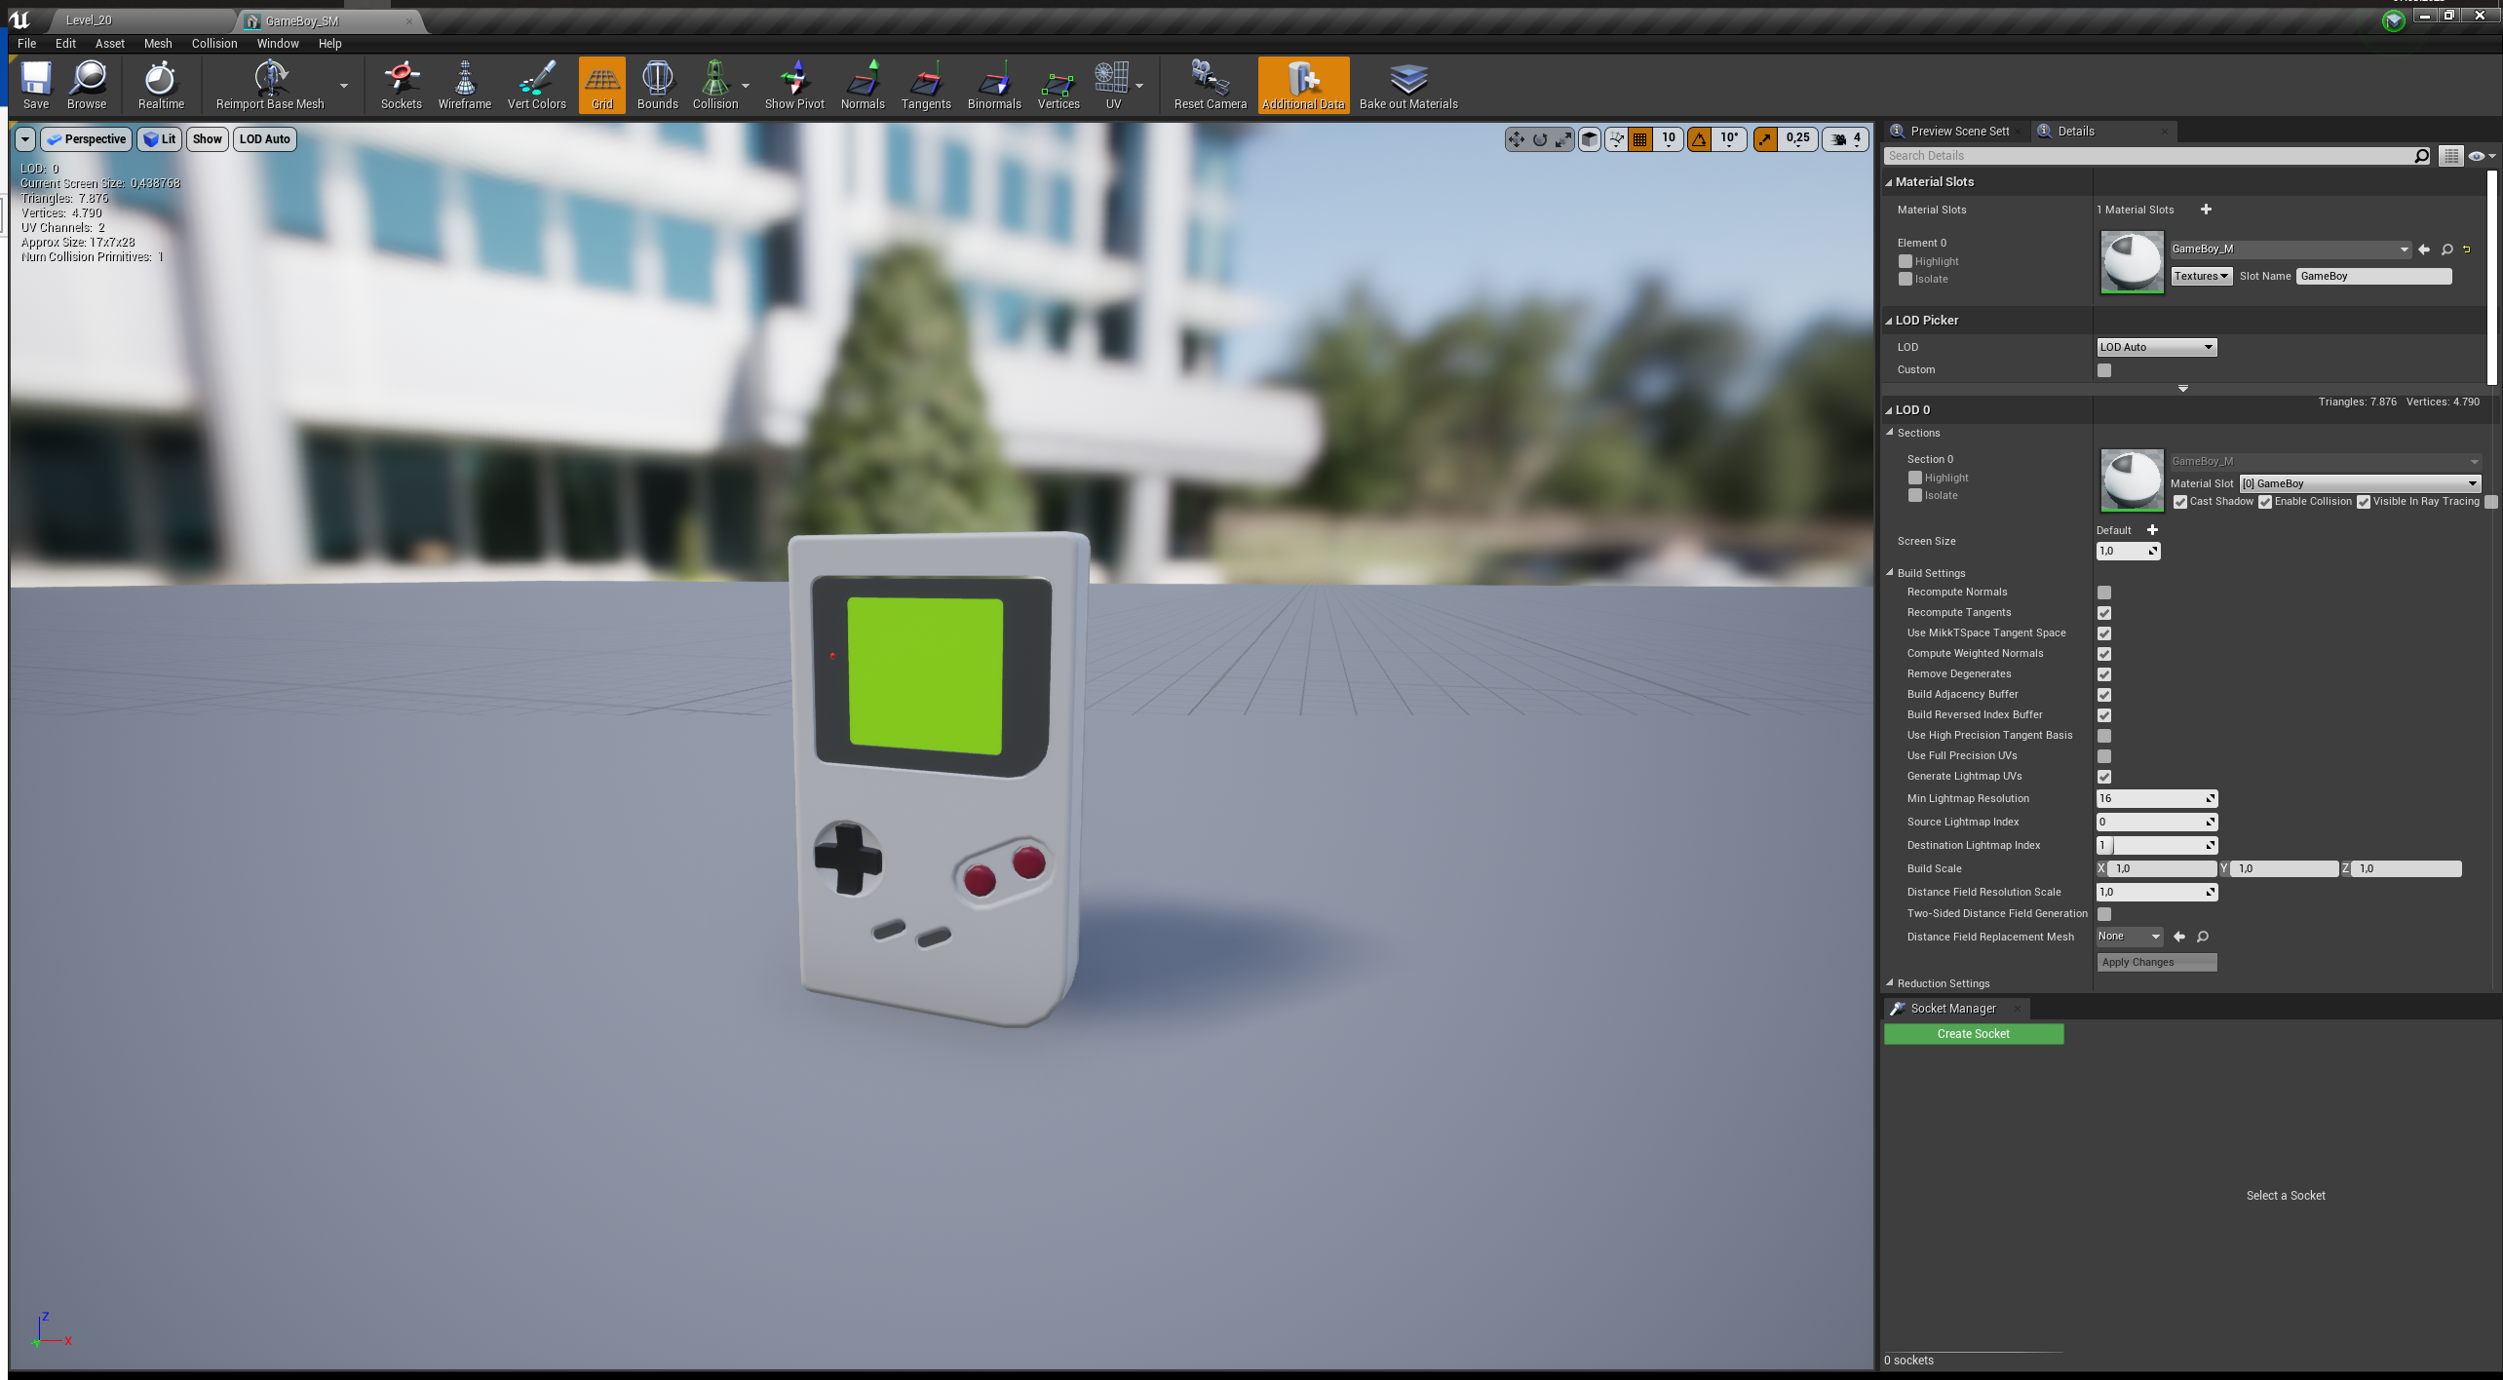
Task: Open Material Slot [0] GameBoy dropdown
Action: pos(2359,483)
